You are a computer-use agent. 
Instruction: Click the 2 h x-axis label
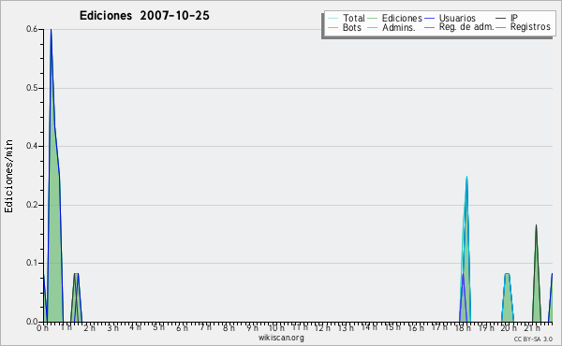point(90,328)
